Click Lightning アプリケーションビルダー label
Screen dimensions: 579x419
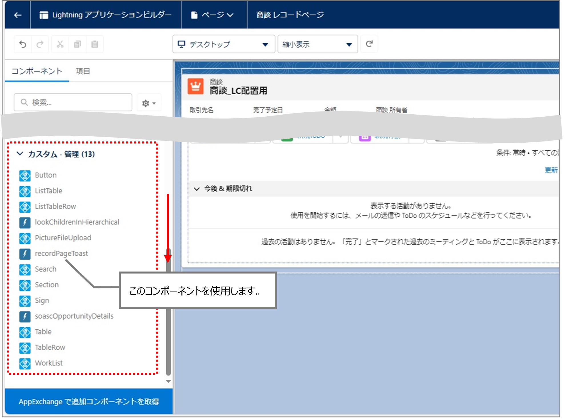pyautogui.click(x=112, y=15)
